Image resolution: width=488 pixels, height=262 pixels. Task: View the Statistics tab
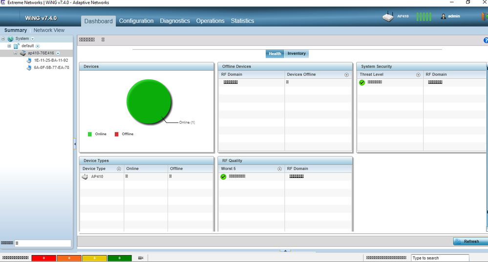pyautogui.click(x=242, y=21)
